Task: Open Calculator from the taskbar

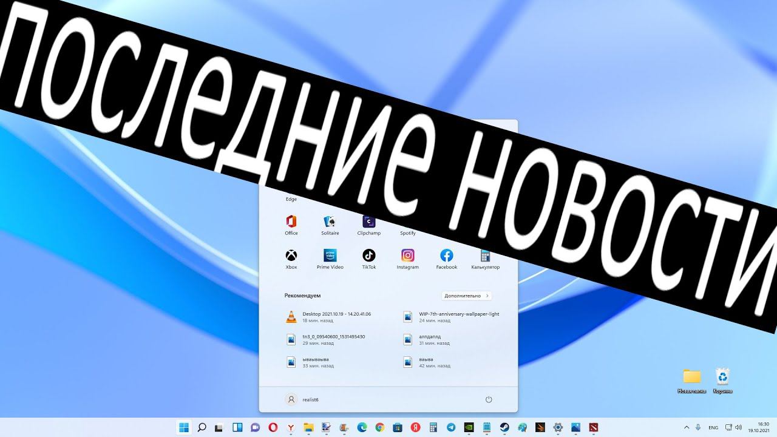Action: (433, 427)
